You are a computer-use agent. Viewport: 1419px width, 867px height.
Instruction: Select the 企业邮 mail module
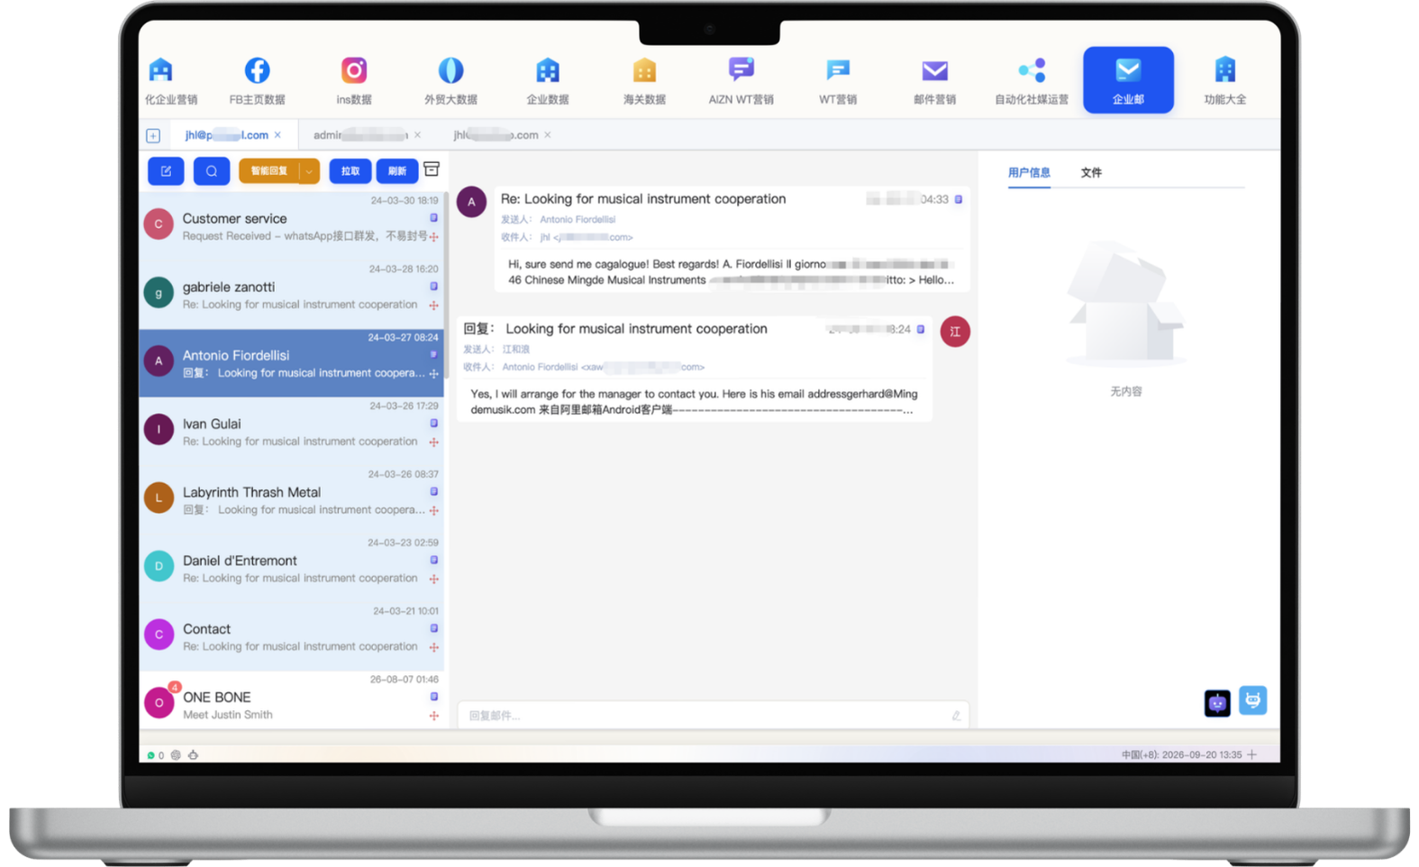pos(1128,80)
